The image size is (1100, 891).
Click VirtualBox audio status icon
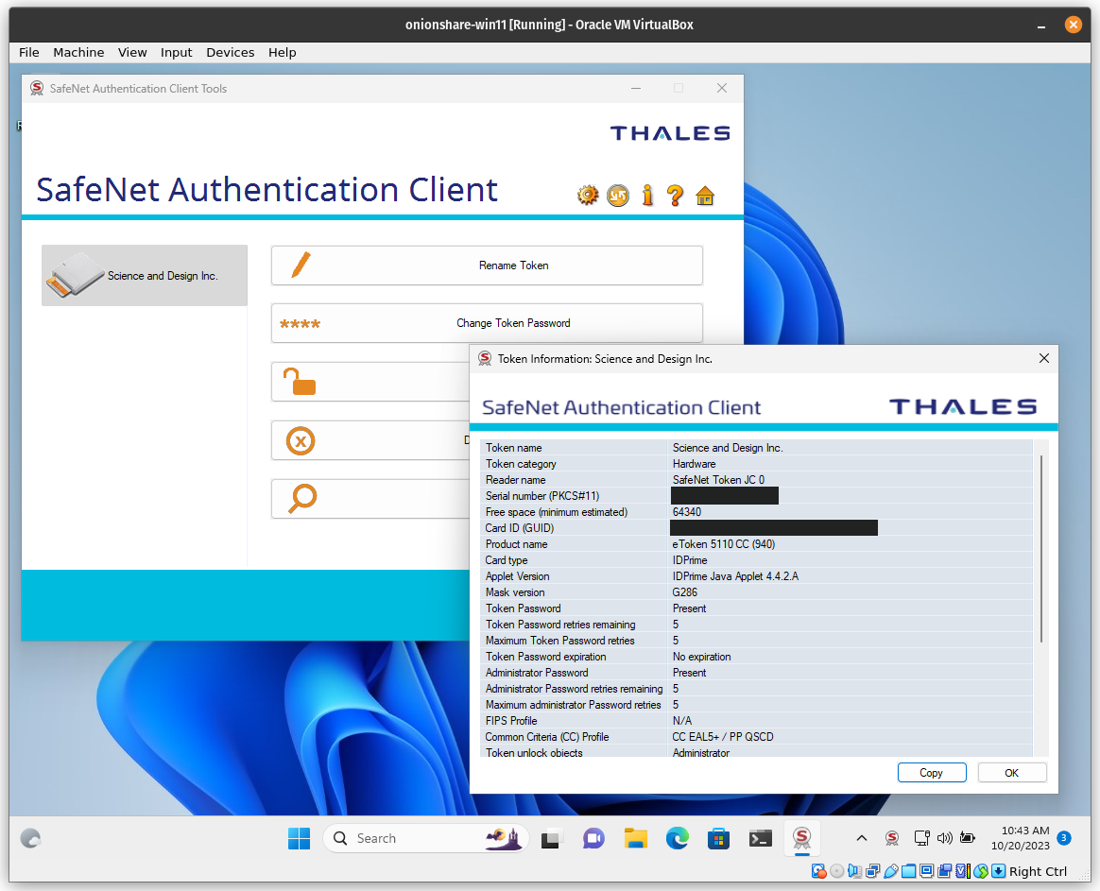(x=854, y=871)
